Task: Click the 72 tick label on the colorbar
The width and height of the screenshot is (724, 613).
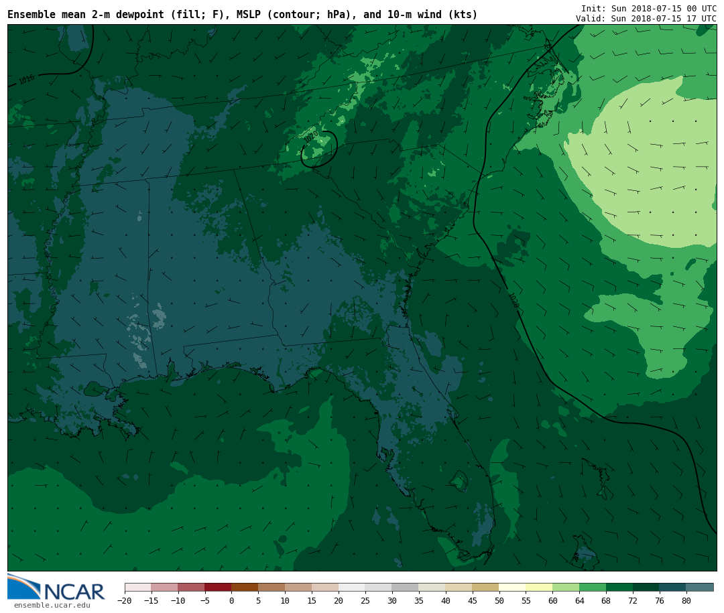Action: 633,601
